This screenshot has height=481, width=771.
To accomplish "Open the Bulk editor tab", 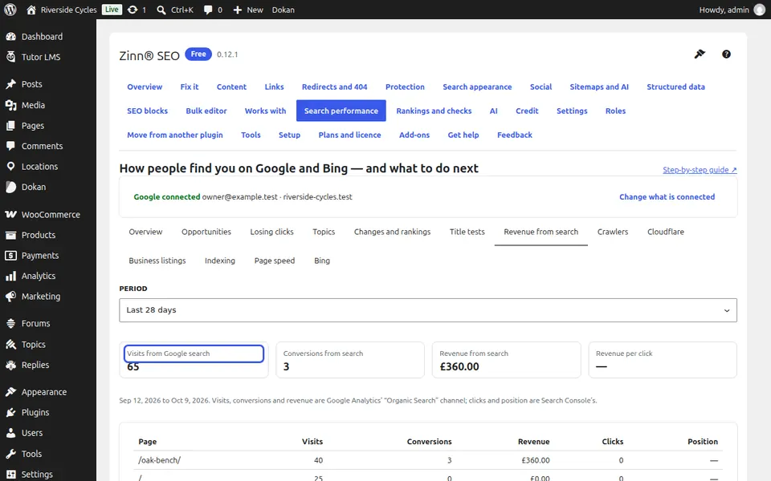I will (x=206, y=111).
